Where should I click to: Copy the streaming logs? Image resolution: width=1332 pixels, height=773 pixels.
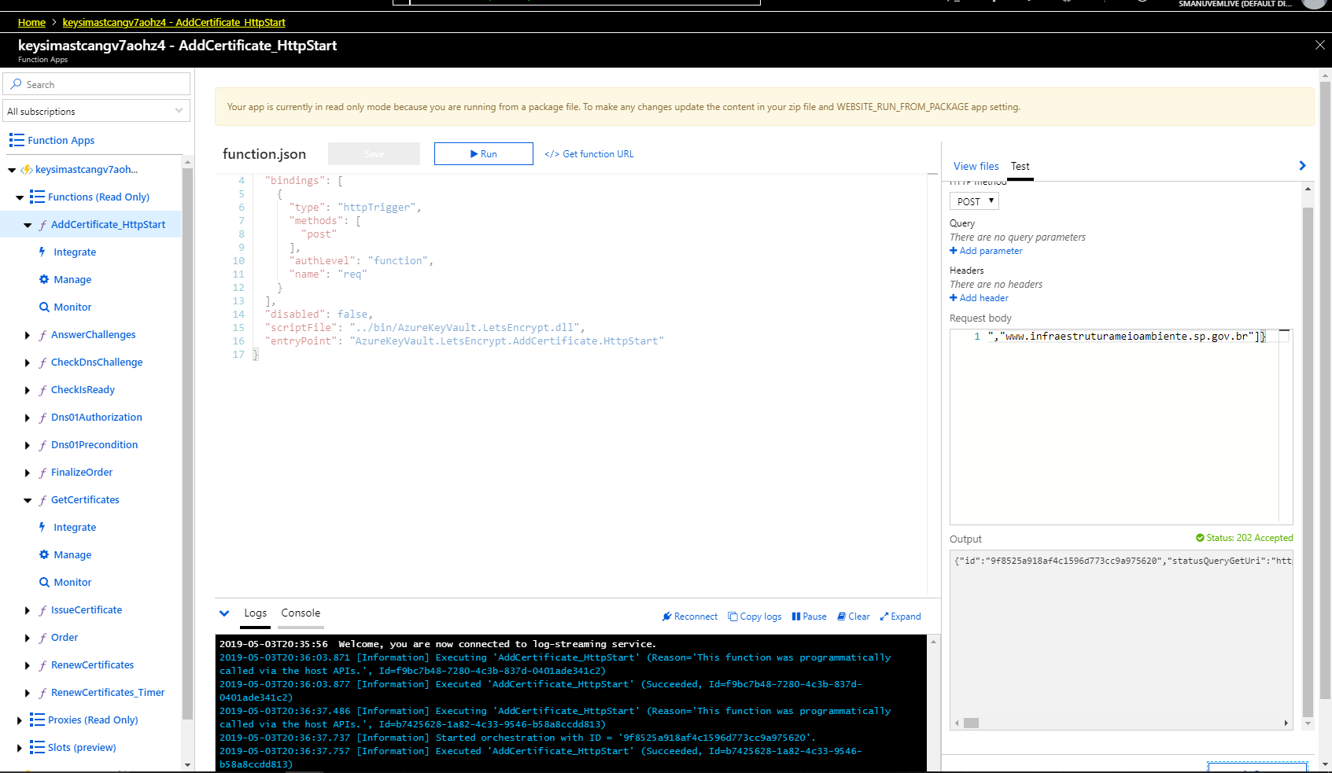[x=755, y=616]
